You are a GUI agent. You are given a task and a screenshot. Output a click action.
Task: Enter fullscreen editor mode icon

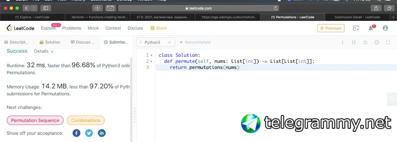(x=388, y=42)
